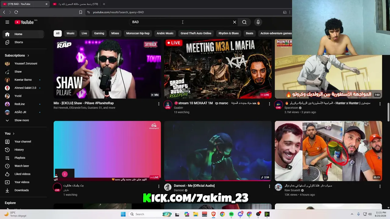The height and width of the screenshot is (219, 390).
Task: Open Shorts from the sidebar
Action: point(23,42)
